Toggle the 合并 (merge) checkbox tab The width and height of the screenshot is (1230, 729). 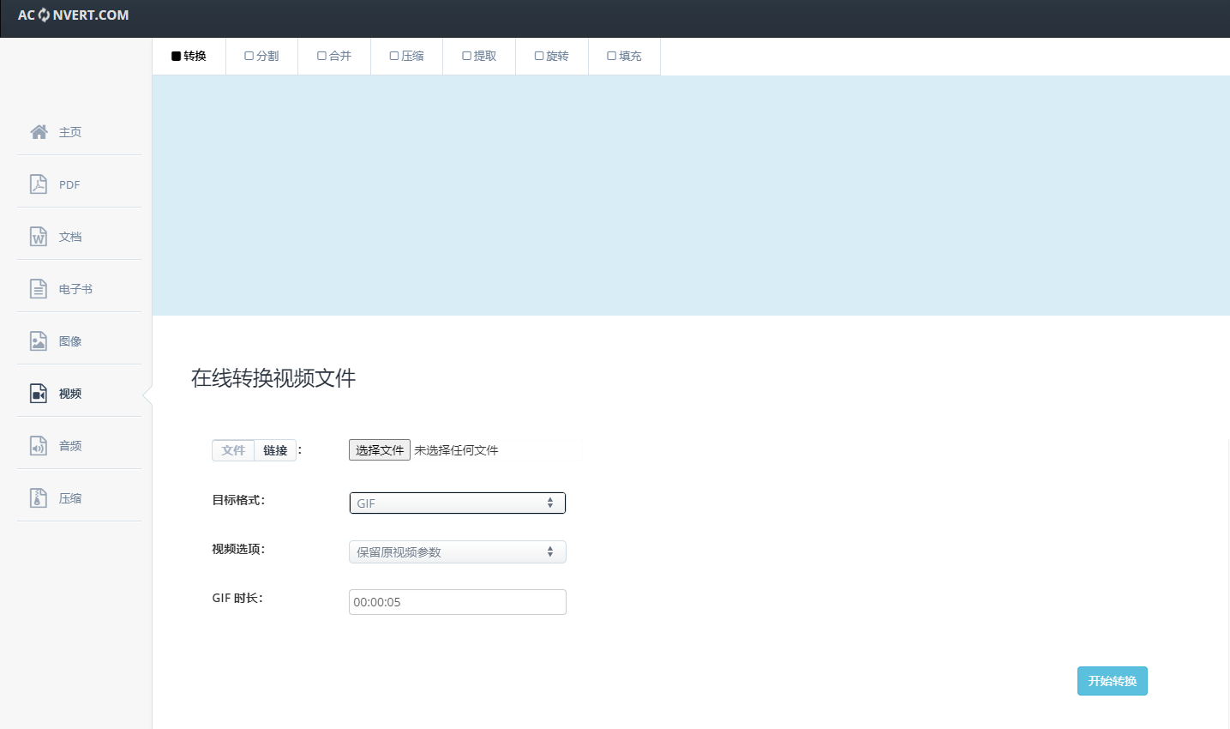(x=334, y=56)
